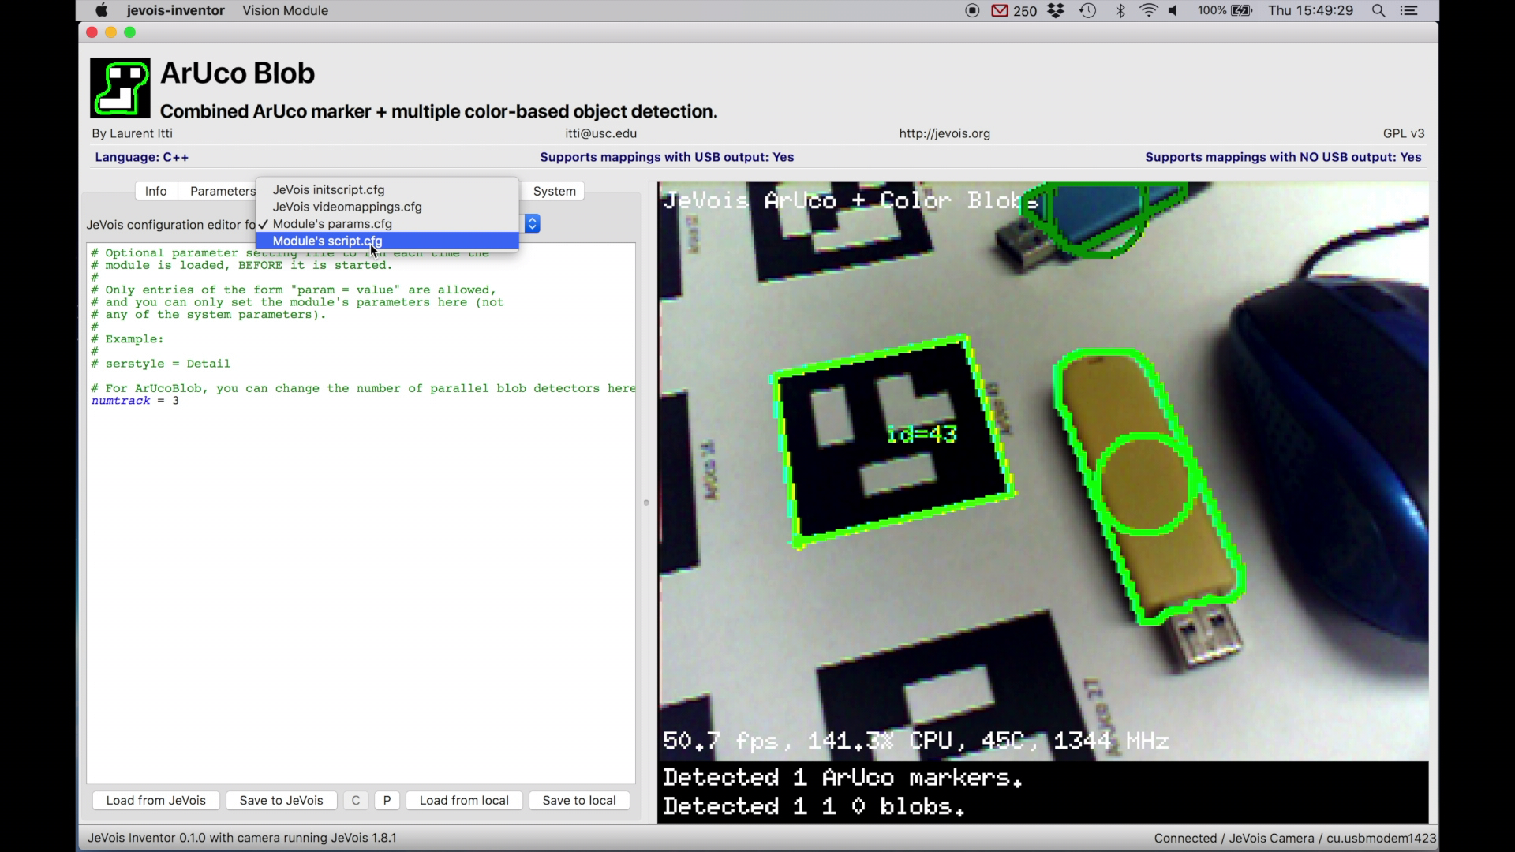Screen dimensions: 1515x852
Task: Switch to the Info tab
Action: (x=156, y=191)
